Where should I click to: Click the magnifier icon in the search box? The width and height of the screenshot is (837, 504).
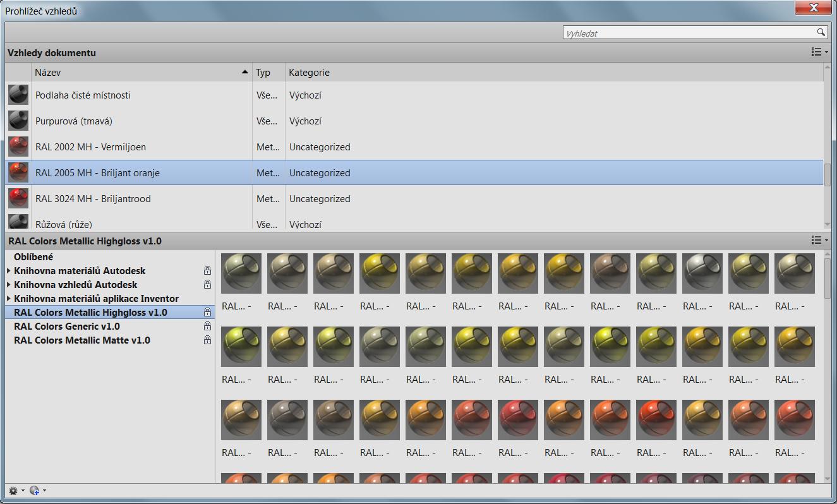click(x=821, y=32)
